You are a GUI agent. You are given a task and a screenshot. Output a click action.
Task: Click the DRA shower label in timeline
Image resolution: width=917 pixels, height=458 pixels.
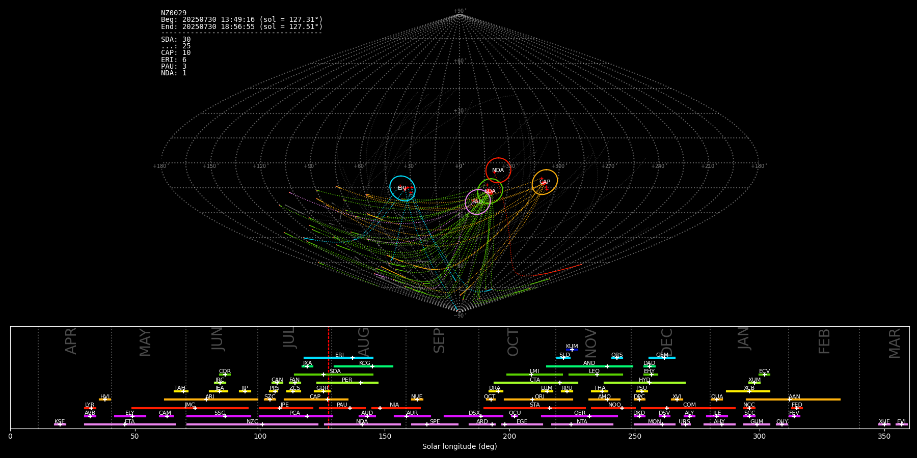coord(495,388)
